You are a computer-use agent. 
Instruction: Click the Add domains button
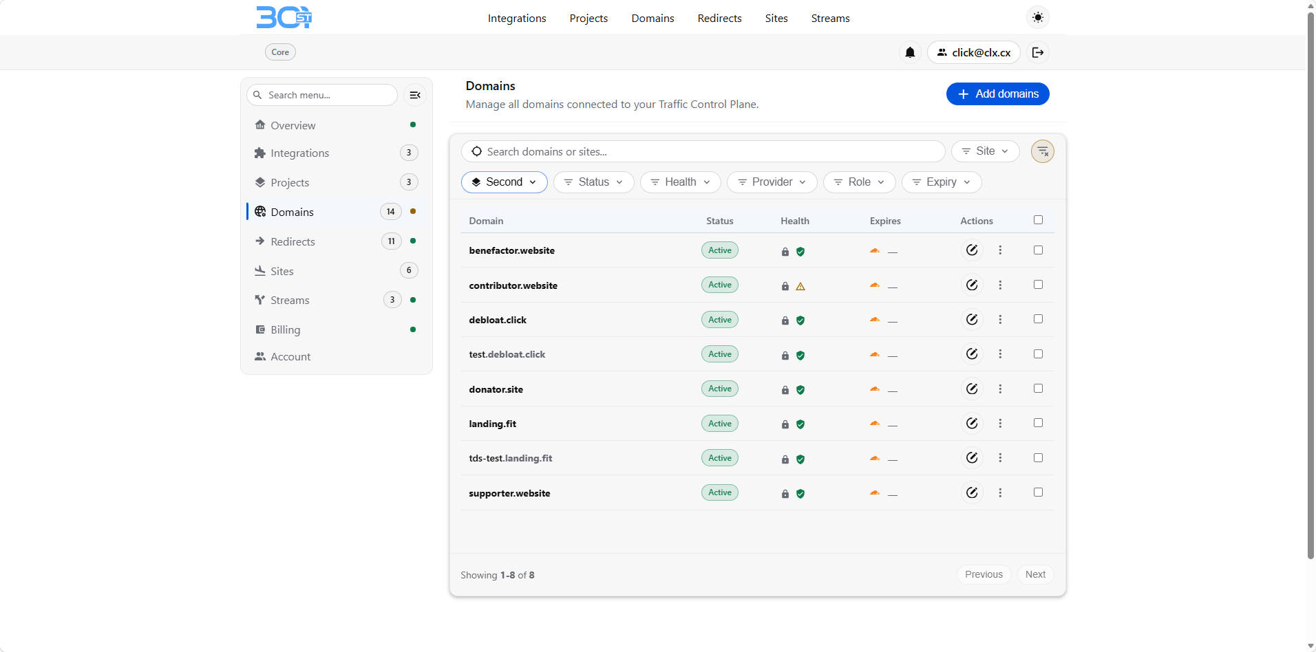997,94
